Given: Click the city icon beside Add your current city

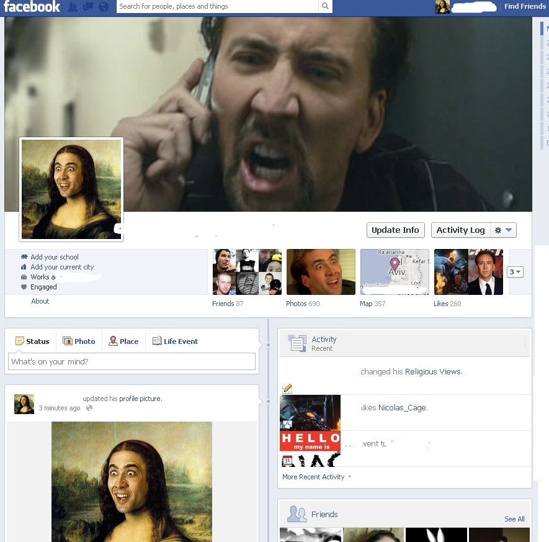Looking at the screenshot, I should pos(24,267).
